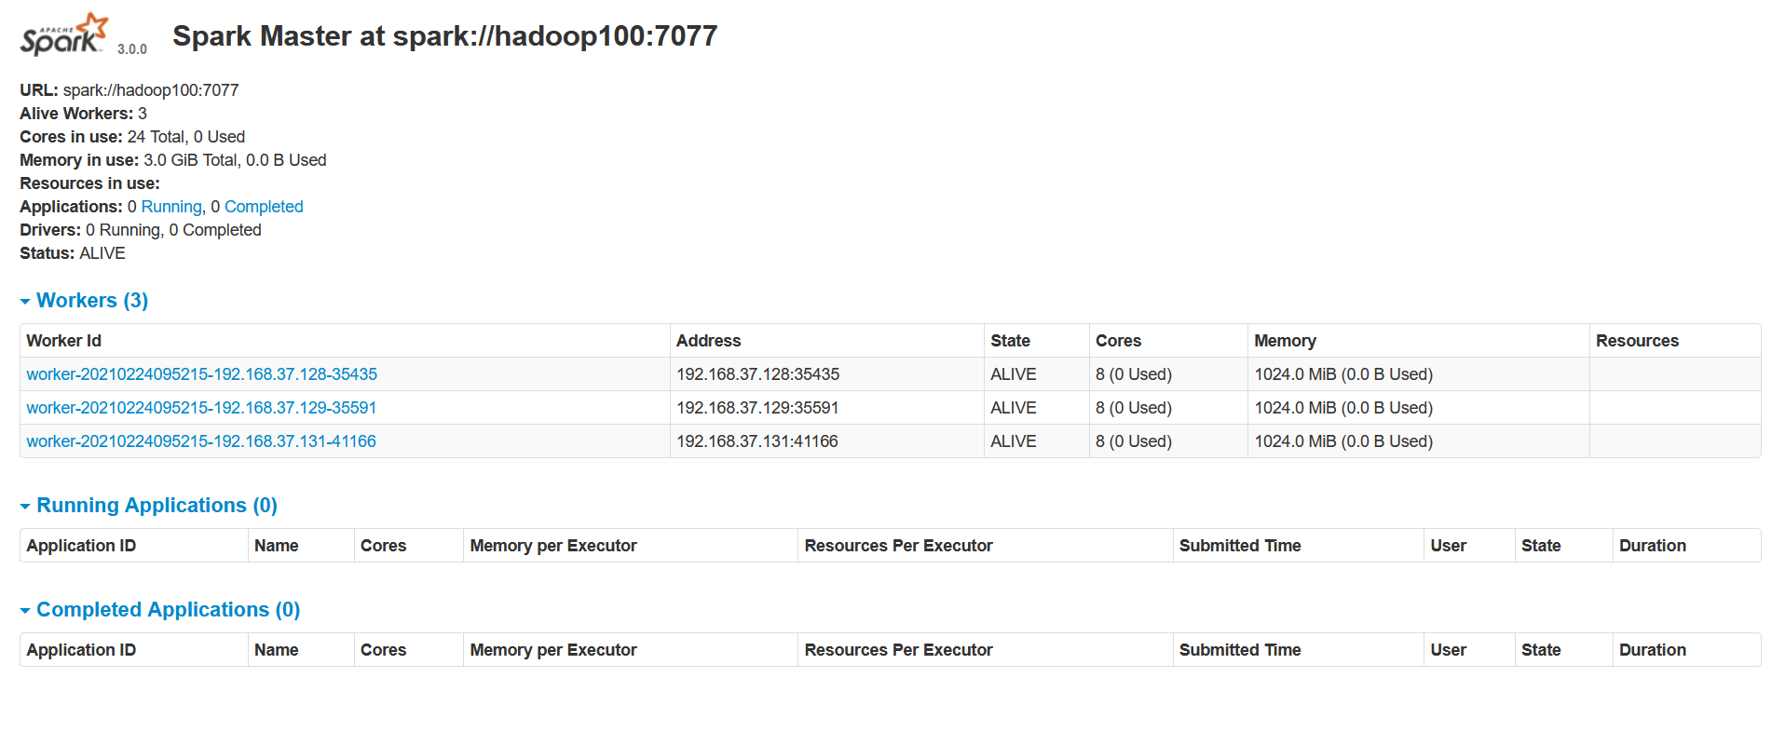Open the Running applications link

click(171, 207)
